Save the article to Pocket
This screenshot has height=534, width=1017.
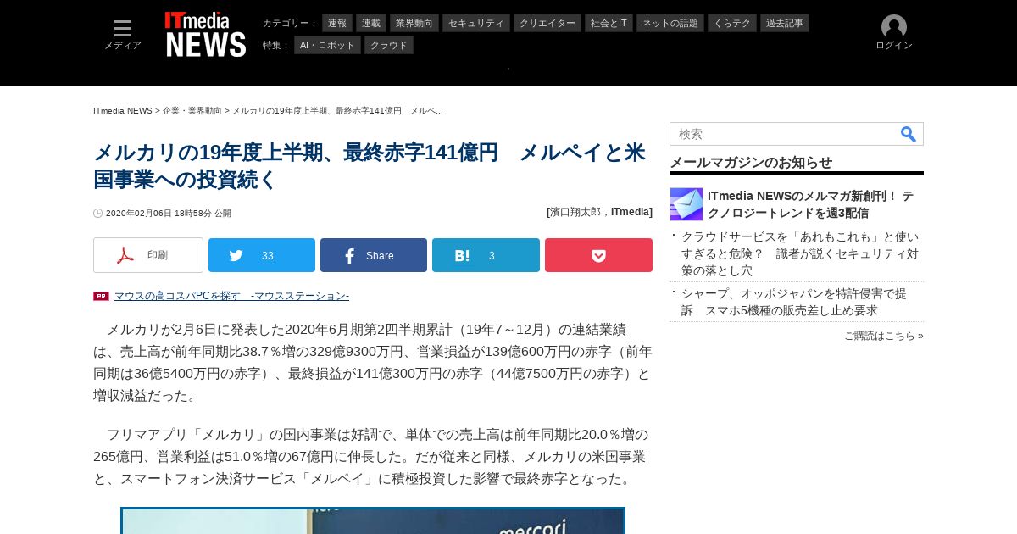598,255
